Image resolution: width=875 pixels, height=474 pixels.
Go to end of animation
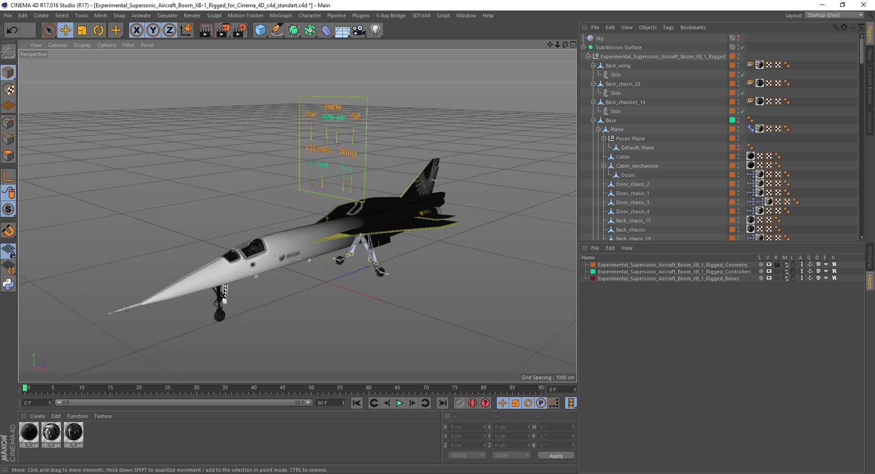point(443,403)
